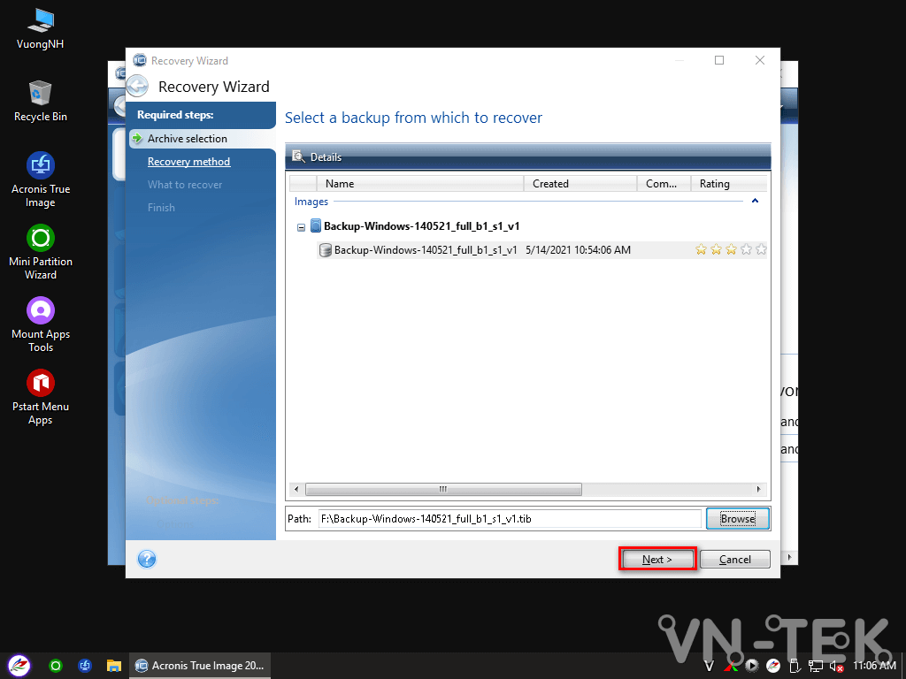Click the What to recover step

pos(185,185)
